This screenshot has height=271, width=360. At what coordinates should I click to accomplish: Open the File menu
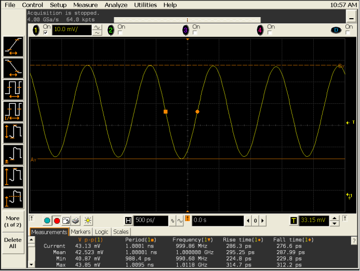point(10,5)
